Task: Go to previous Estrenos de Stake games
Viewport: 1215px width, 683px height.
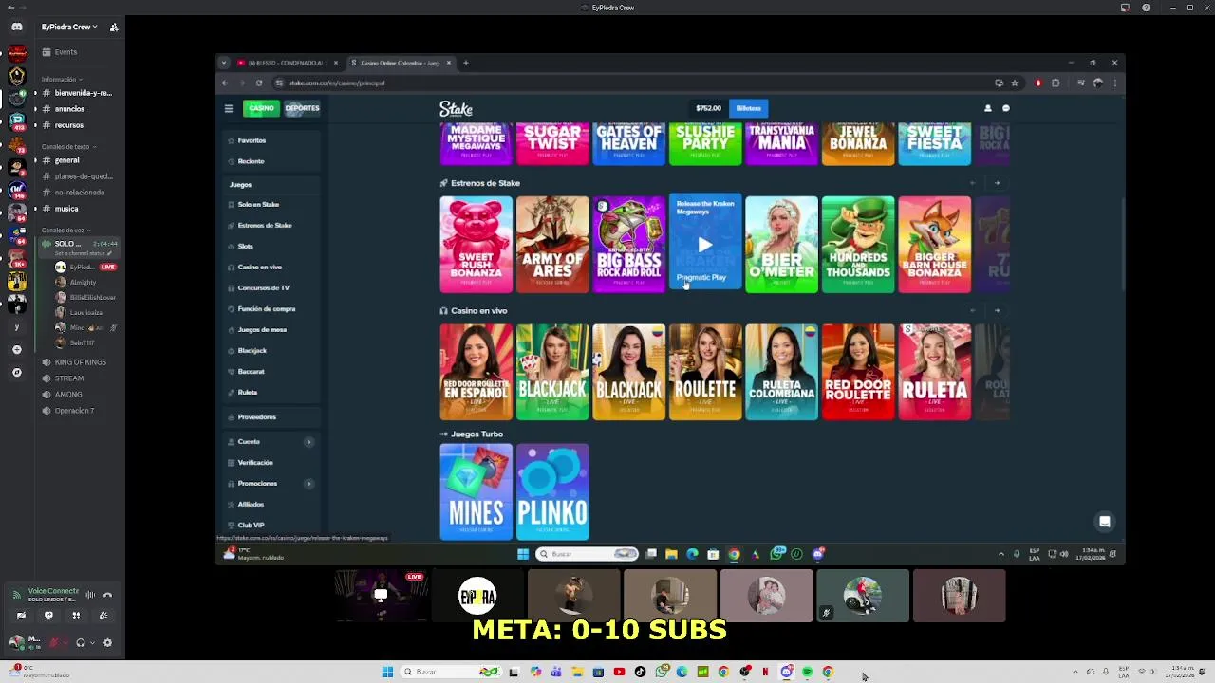Action: point(972,183)
